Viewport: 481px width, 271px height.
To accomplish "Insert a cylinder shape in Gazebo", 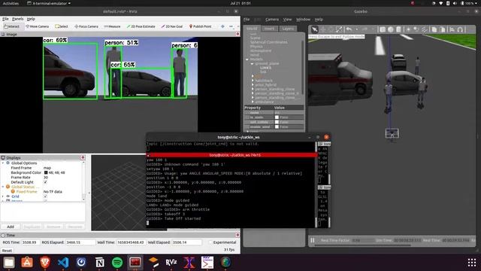I will [398, 29].
